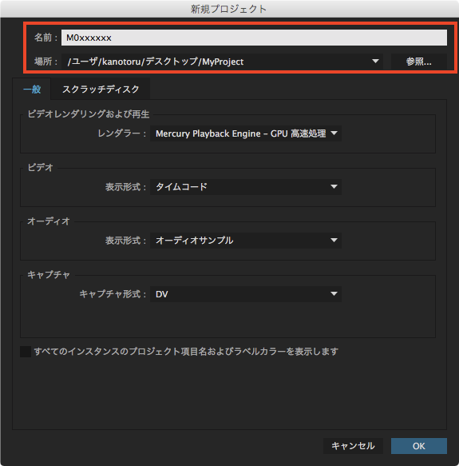The width and height of the screenshot is (459, 466).
Task: Click the キャンセル button
Action: 353,446
